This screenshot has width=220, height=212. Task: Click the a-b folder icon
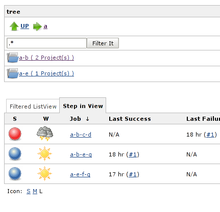click(x=13, y=58)
